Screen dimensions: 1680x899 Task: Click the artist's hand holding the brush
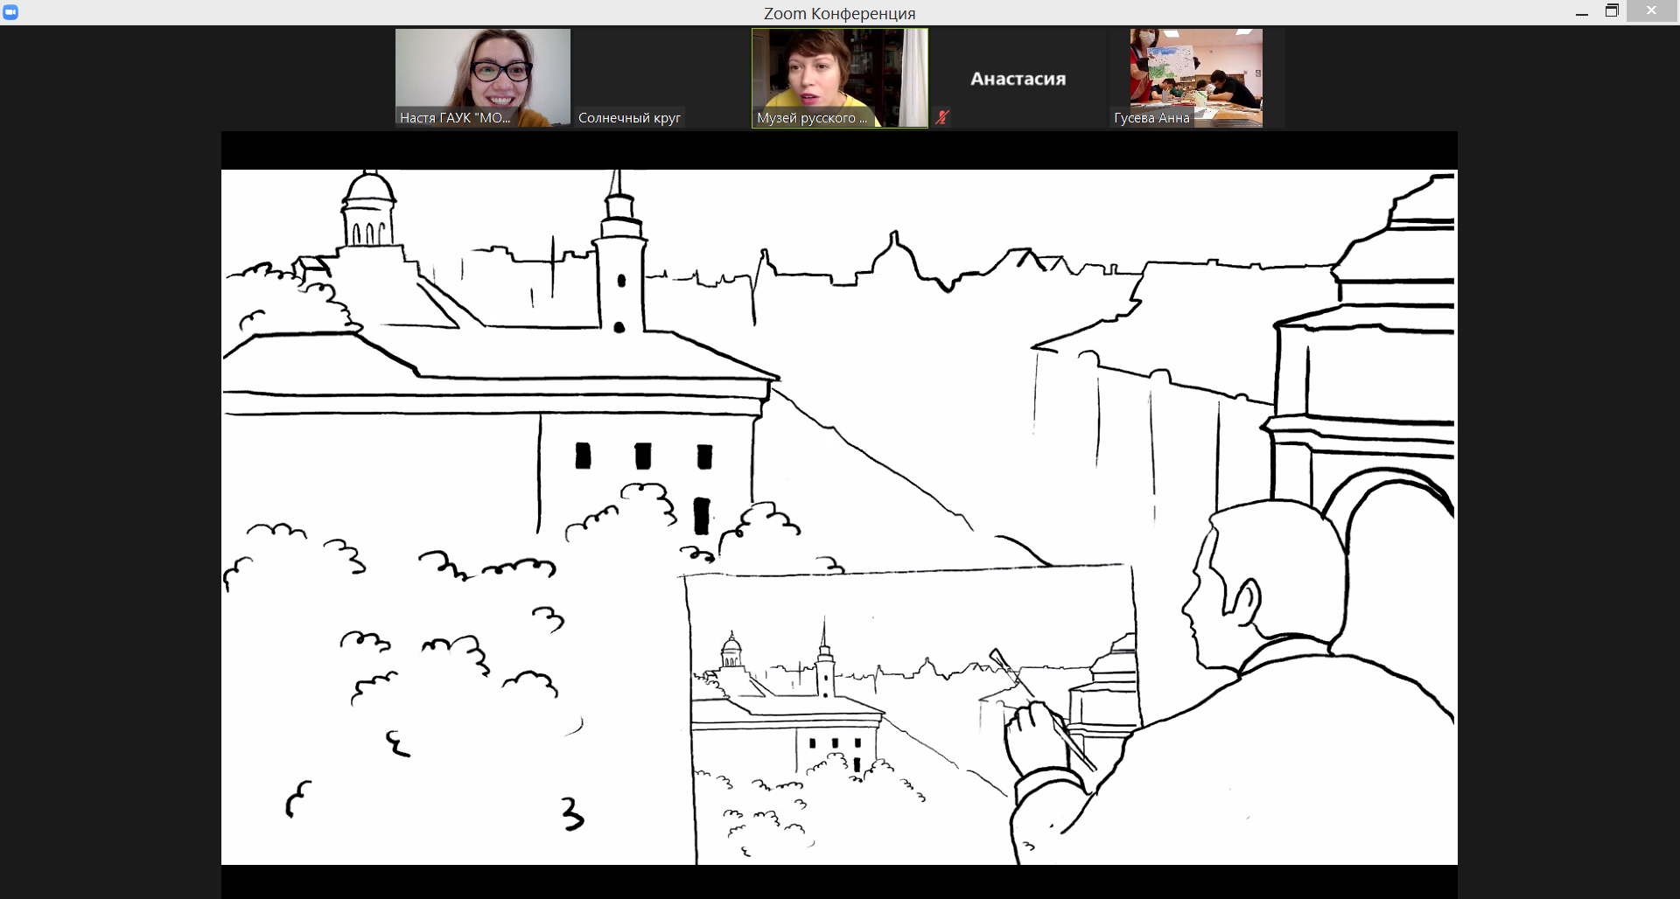click(x=1032, y=739)
